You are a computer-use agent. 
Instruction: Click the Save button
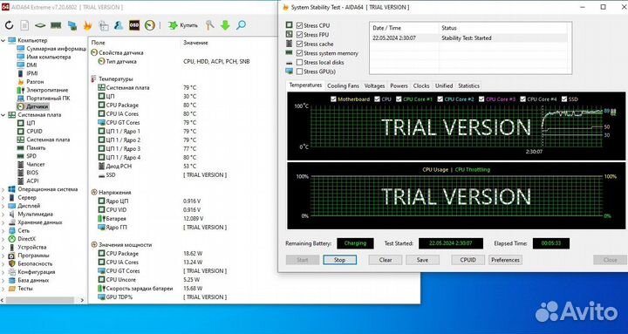pos(422,260)
